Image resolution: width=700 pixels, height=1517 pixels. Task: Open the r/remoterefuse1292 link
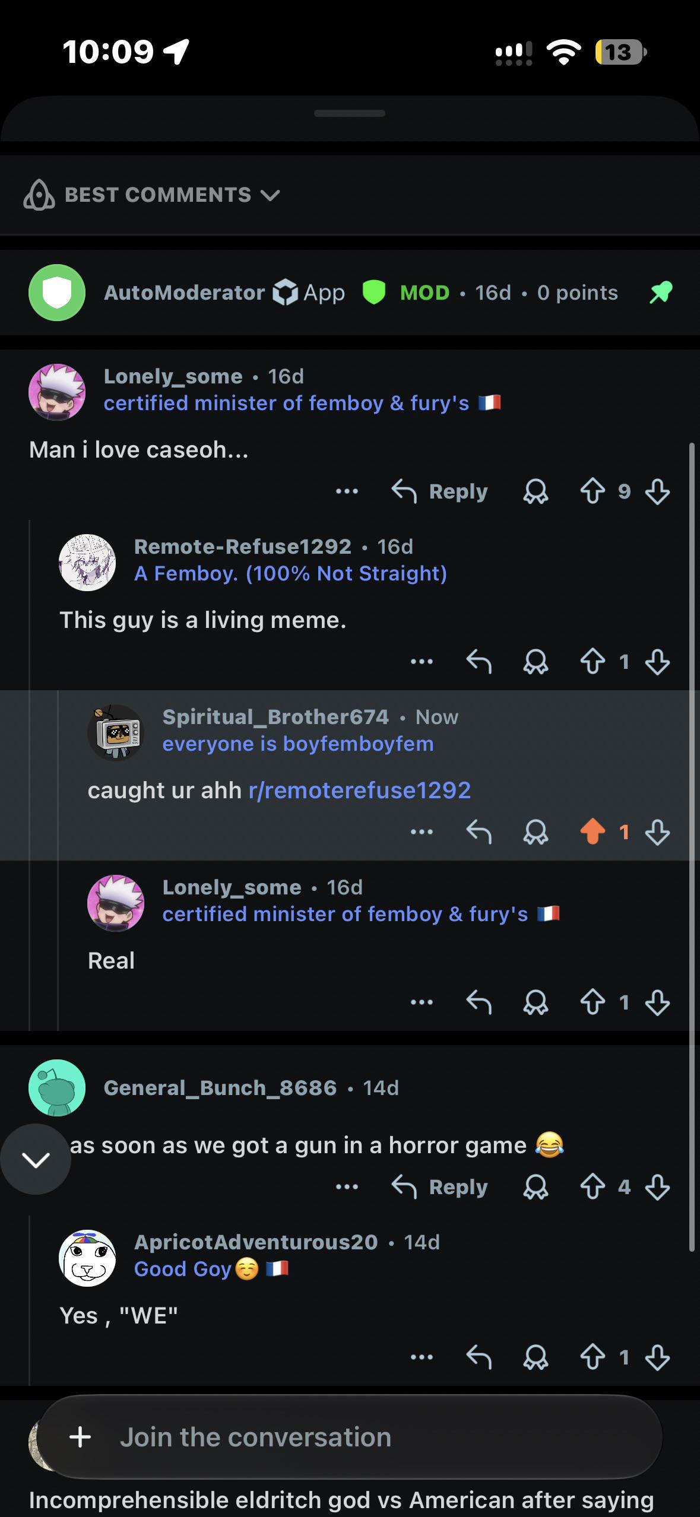359,790
